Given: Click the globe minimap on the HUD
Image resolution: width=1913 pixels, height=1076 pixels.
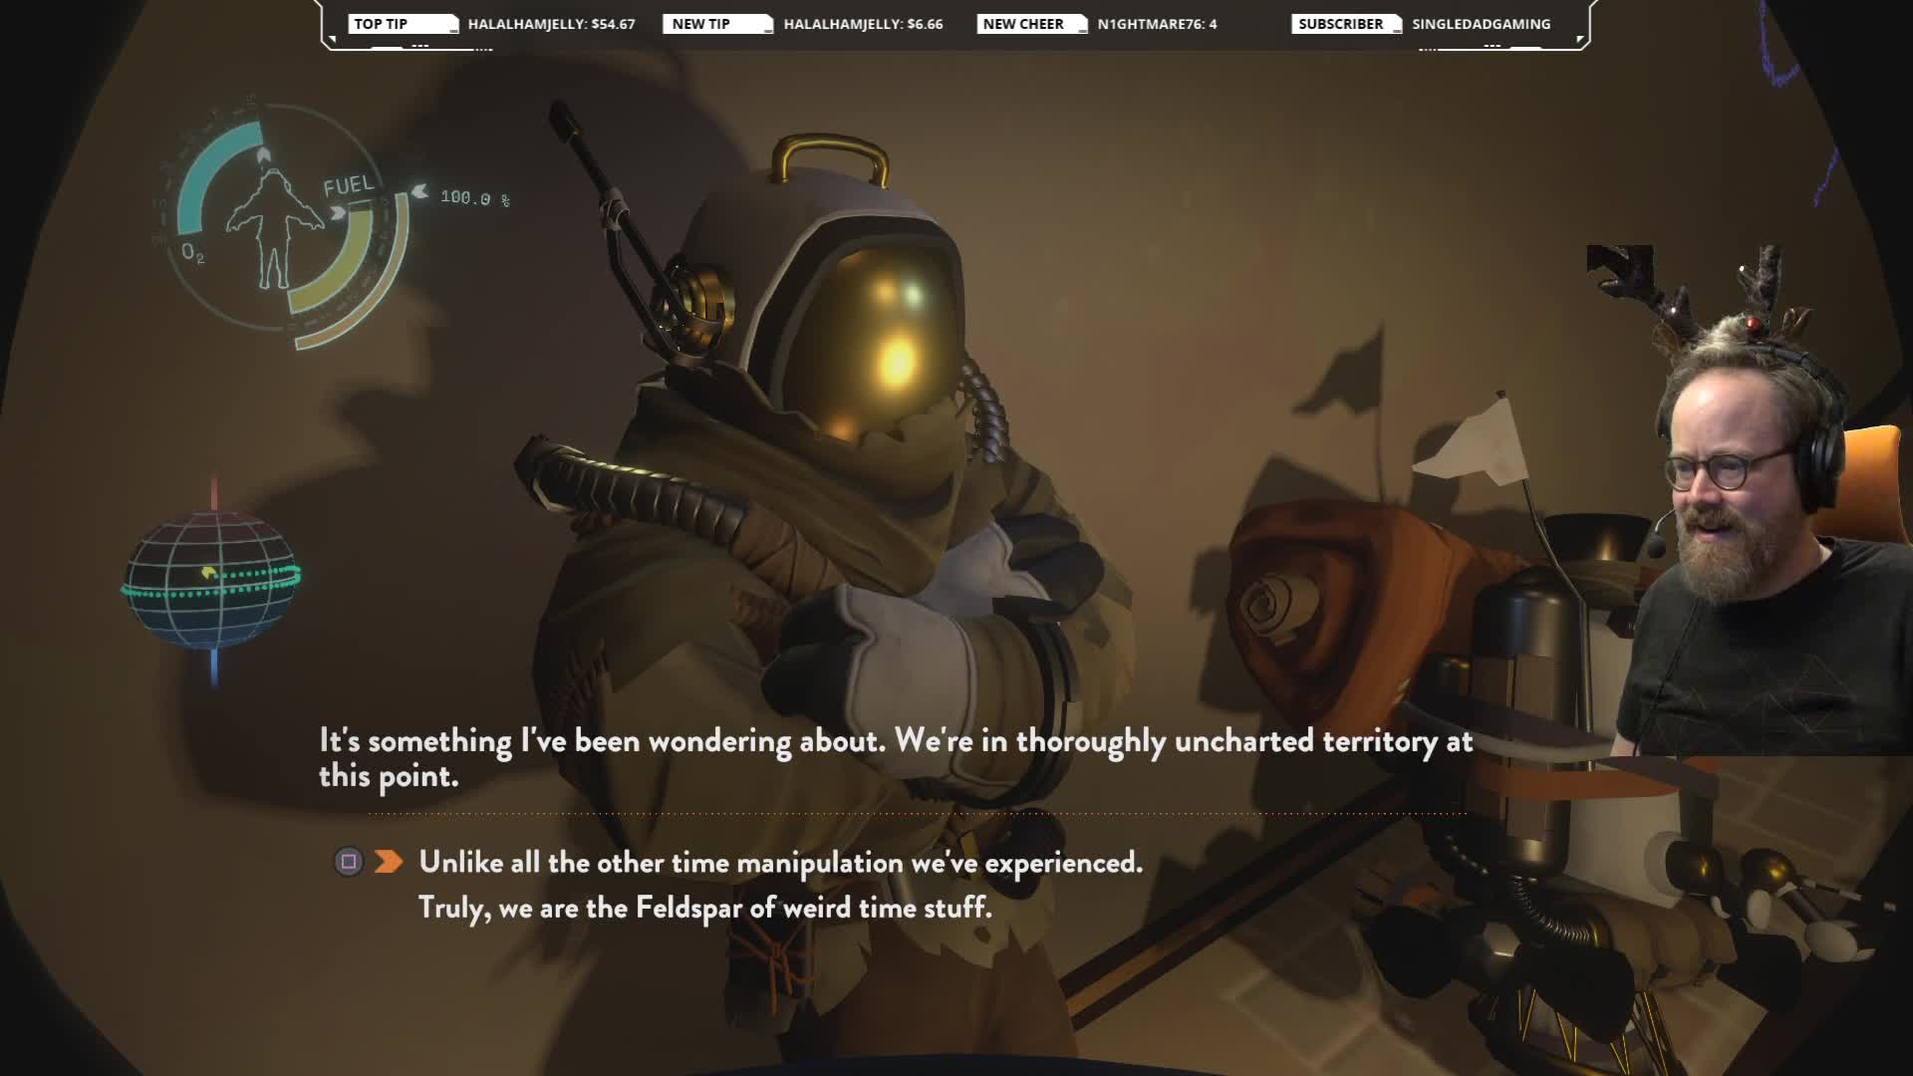Looking at the screenshot, I should click(x=211, y=581).
